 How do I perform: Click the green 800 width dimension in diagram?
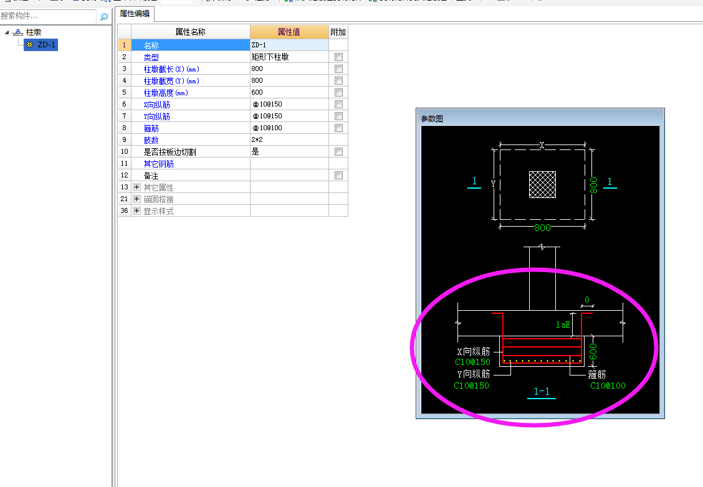point(542,227)
